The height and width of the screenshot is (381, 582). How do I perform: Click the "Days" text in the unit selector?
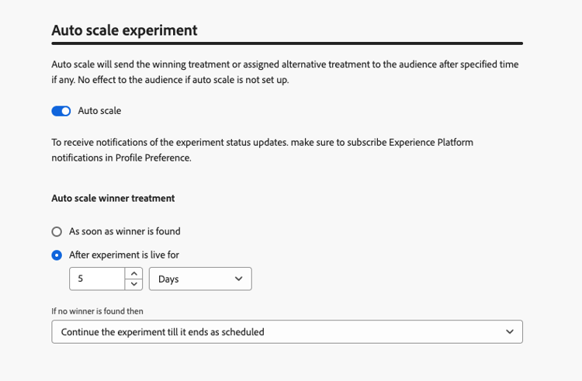[x=168, y=279]
